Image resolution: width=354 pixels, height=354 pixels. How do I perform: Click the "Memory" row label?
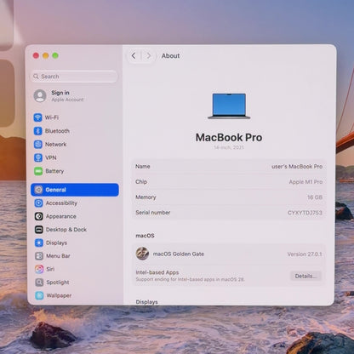click(x=146, y=197)
